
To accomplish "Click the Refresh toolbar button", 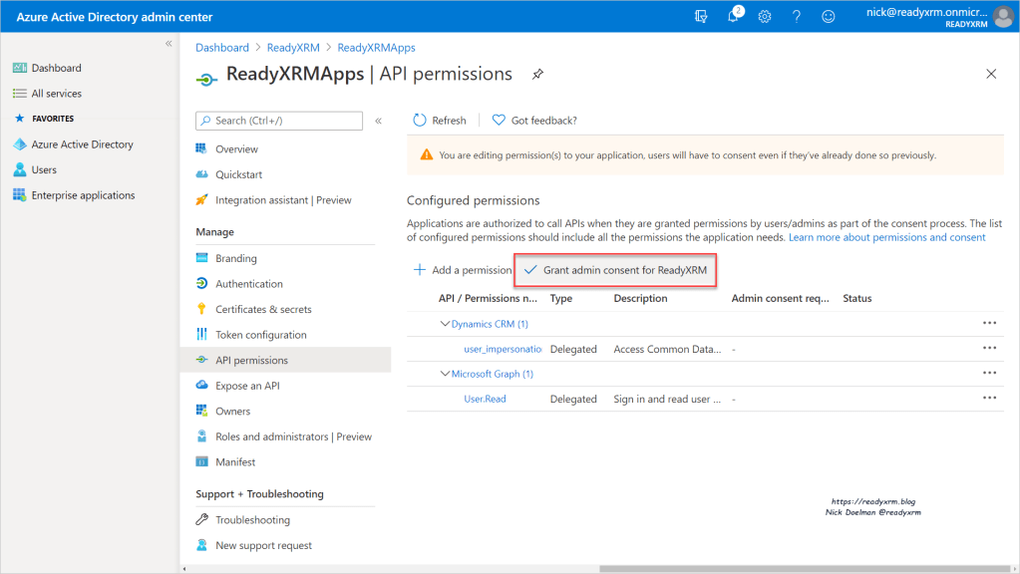I will 440,121.
